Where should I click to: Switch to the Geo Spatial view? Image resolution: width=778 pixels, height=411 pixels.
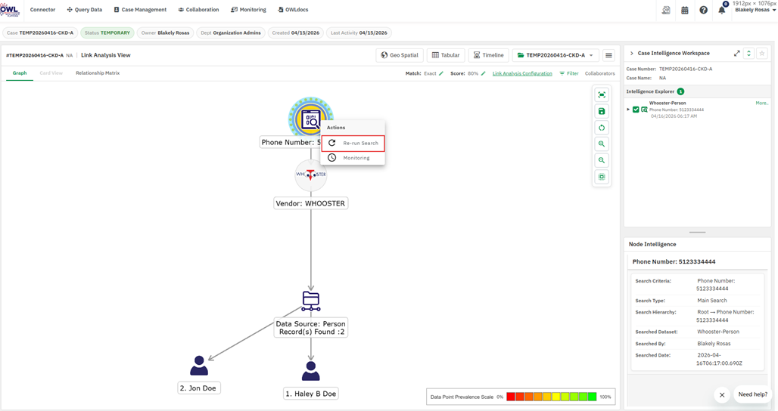coord(400,55)
